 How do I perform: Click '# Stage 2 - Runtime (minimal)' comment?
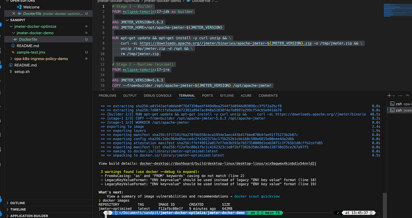click(144, 64)
